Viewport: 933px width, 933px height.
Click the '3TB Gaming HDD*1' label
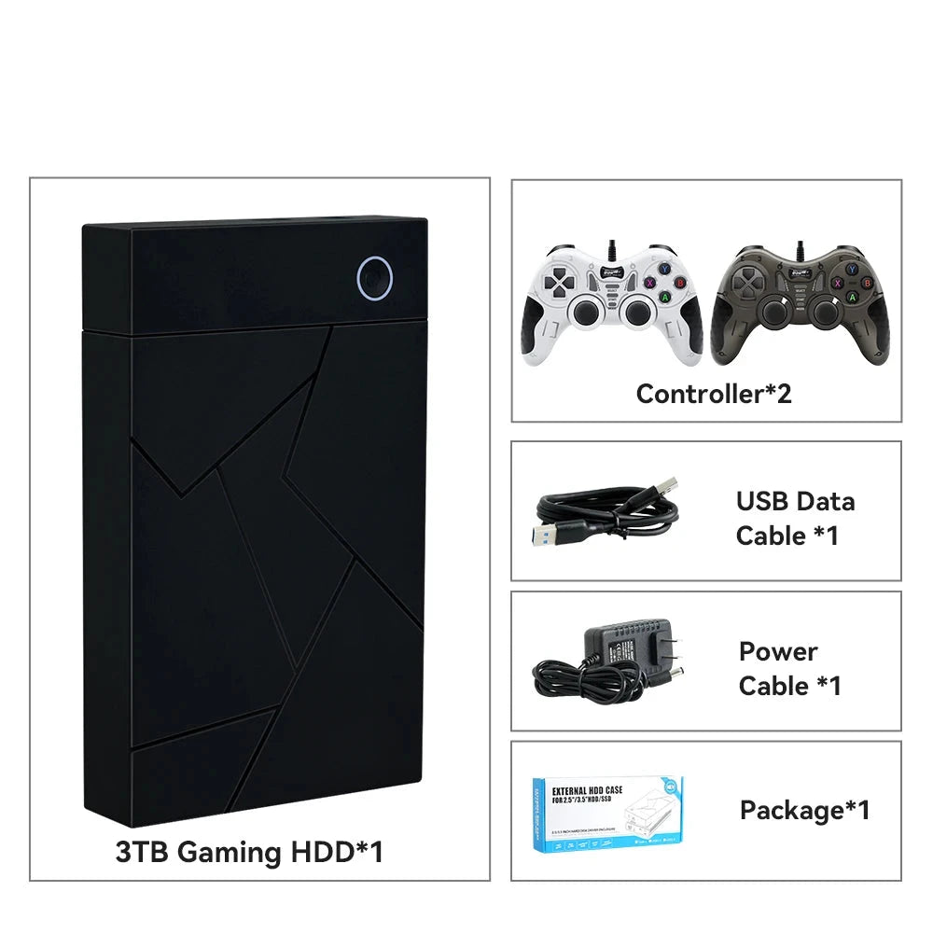point(249,852)
